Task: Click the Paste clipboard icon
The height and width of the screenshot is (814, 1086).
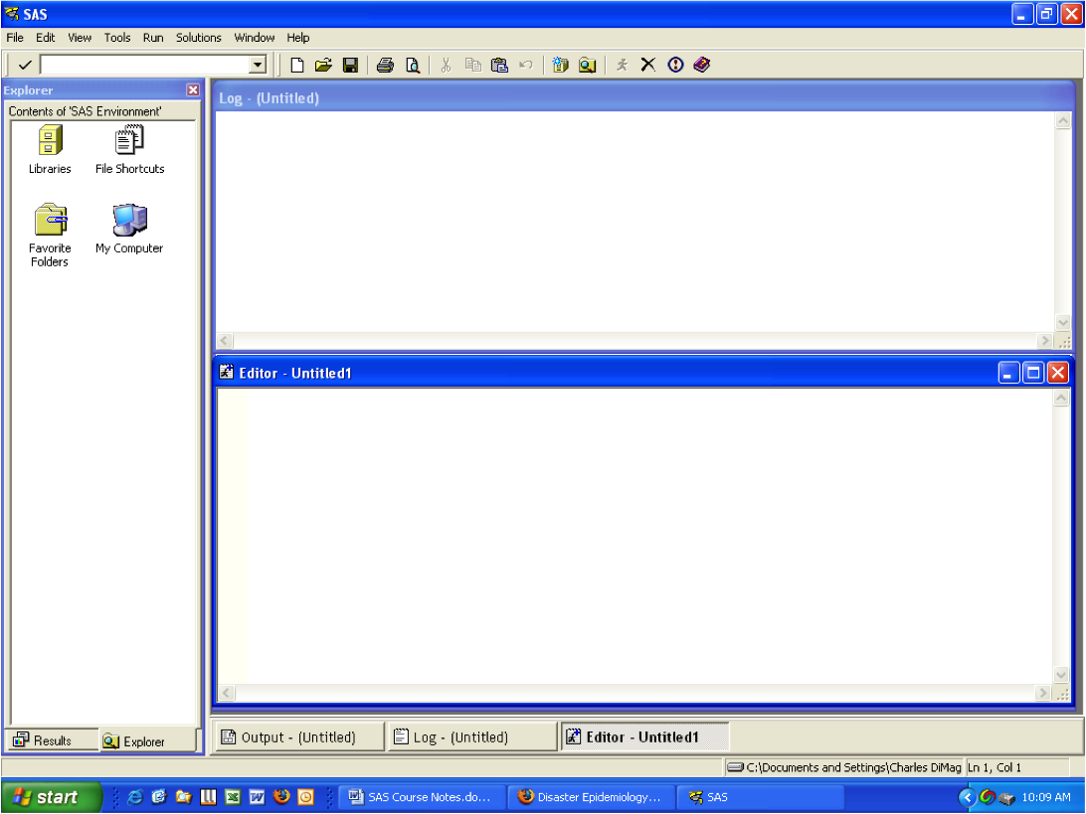Action: point(499,65)
